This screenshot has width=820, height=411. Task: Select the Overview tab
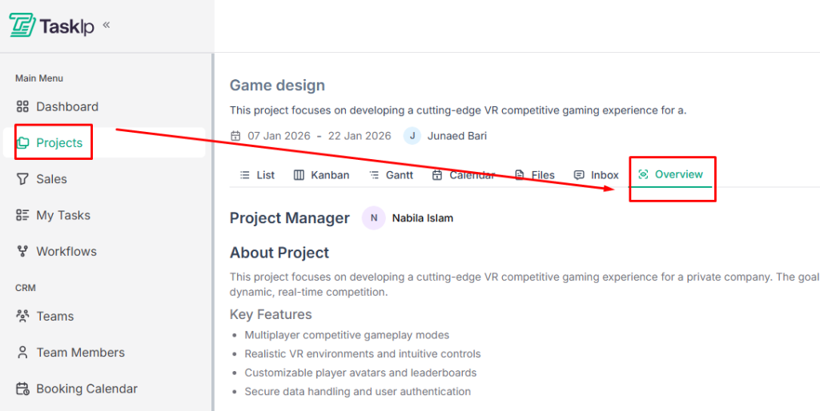click(x=670, y=174)
